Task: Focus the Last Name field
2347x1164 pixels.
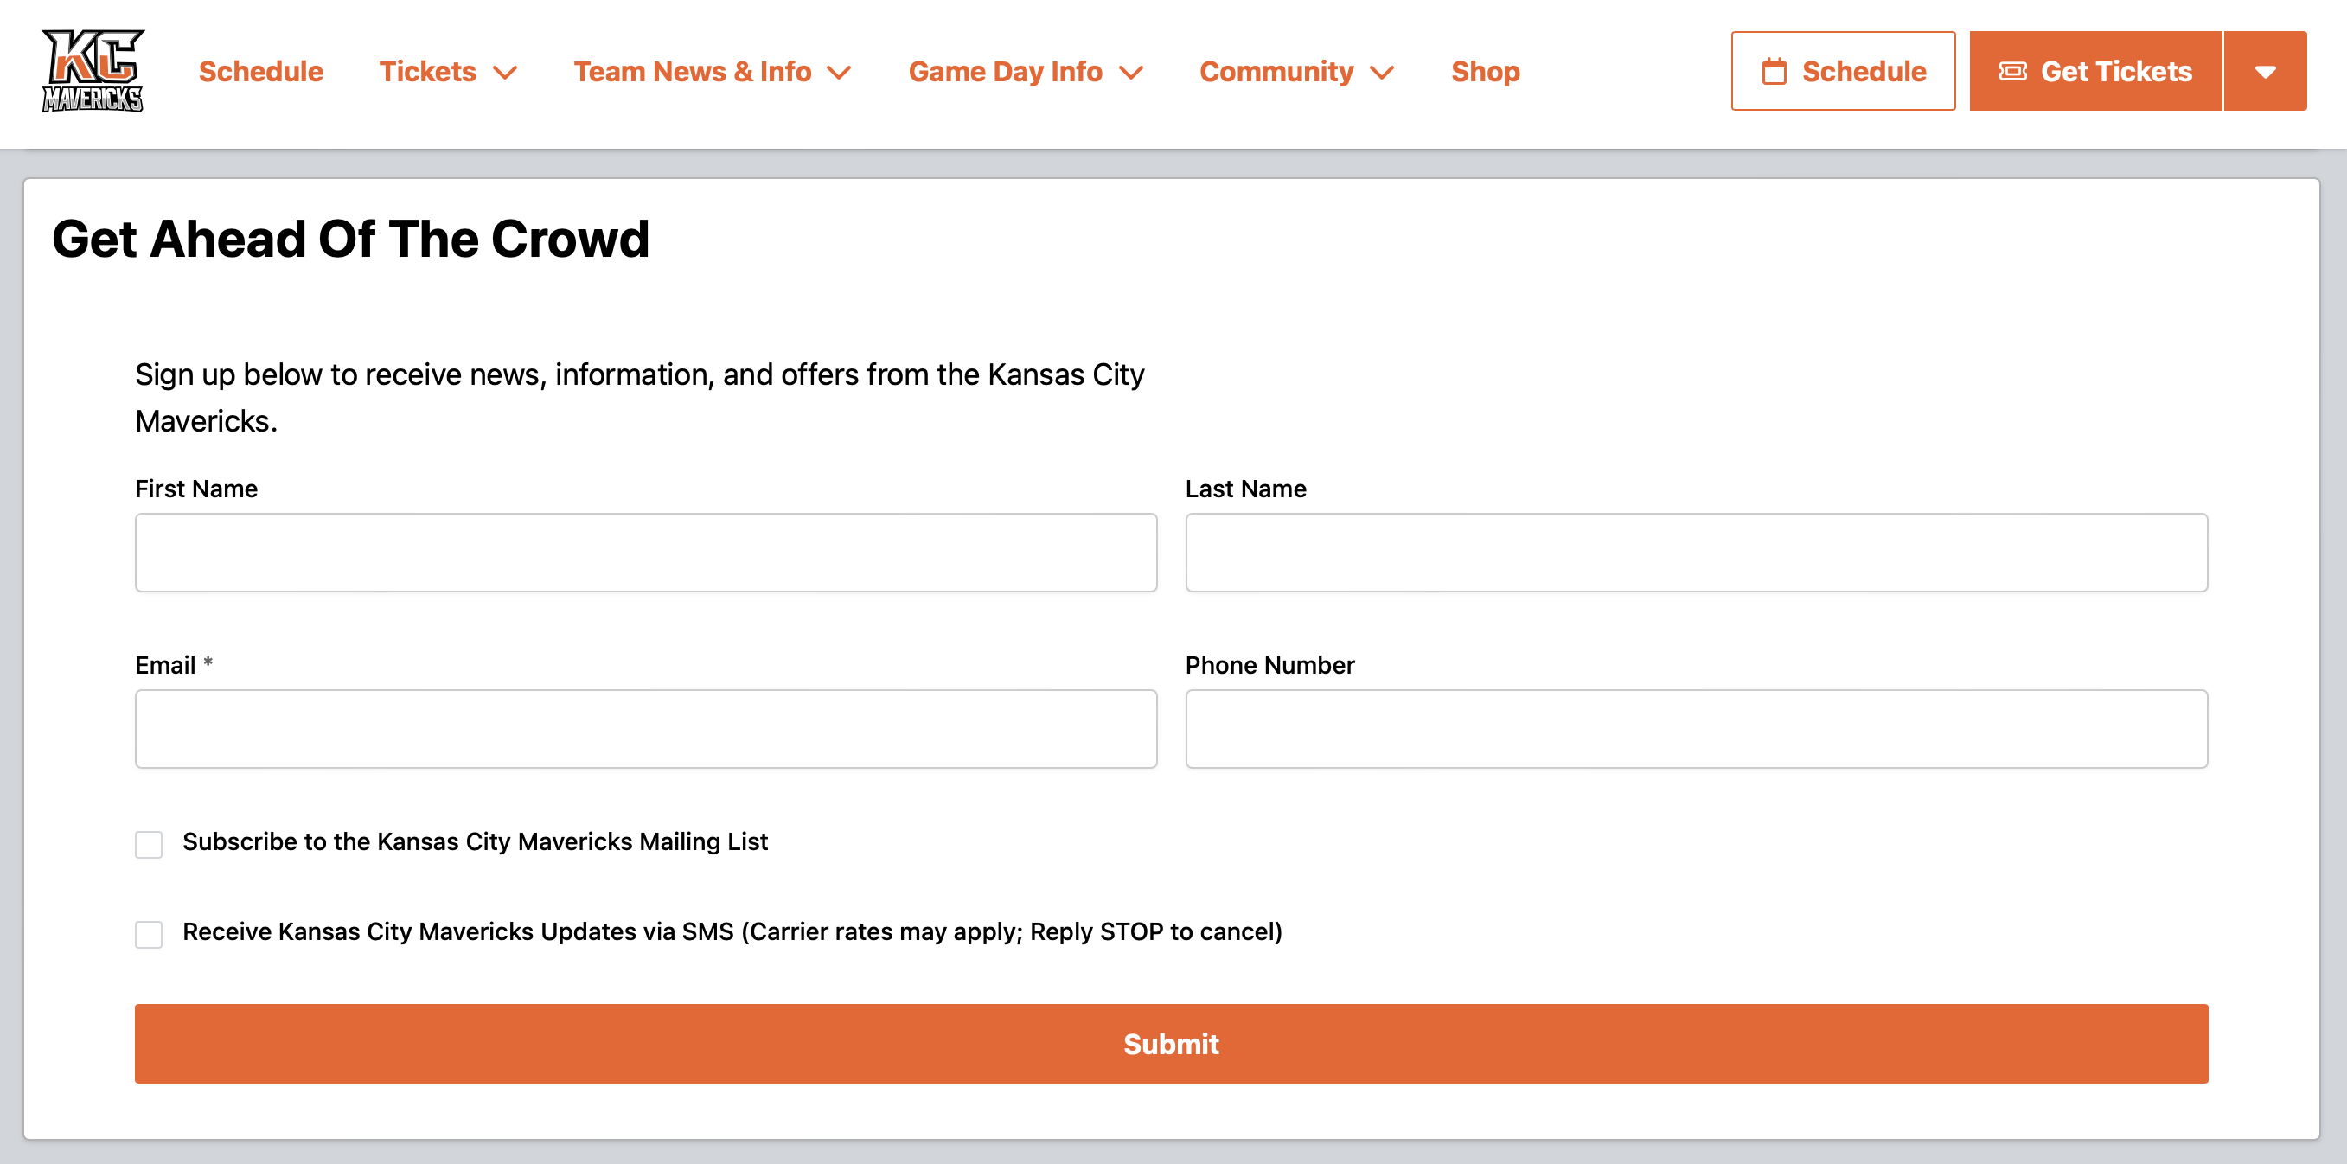Action: click(1696, 552)
